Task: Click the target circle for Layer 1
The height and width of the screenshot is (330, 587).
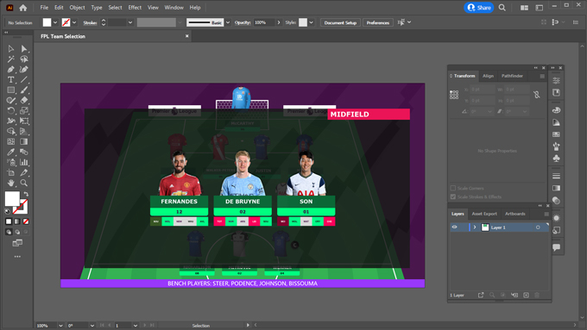Action: pos(538,227)
